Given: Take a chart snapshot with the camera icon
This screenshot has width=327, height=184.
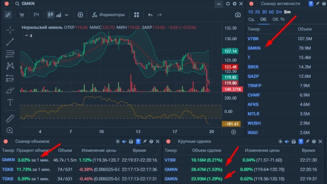Looking at the screenshot, I should (x=238, y=15).
